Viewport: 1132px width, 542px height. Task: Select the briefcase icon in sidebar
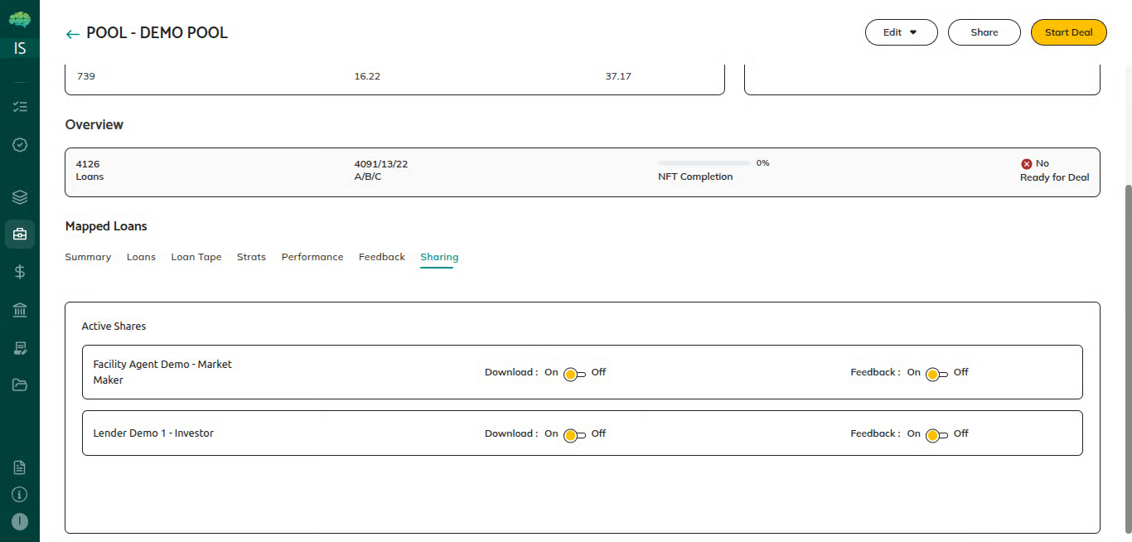pyautogui.click(x=20, y=235)
